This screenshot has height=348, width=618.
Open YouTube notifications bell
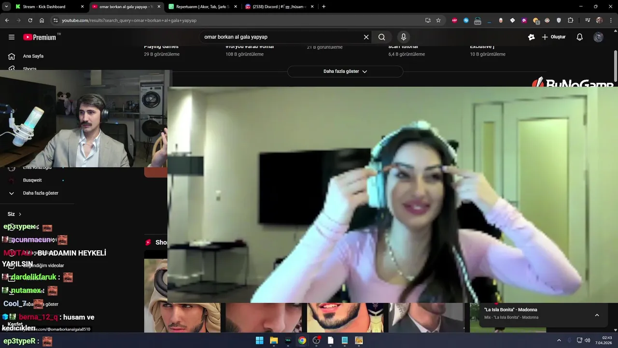tap(580, 37)
